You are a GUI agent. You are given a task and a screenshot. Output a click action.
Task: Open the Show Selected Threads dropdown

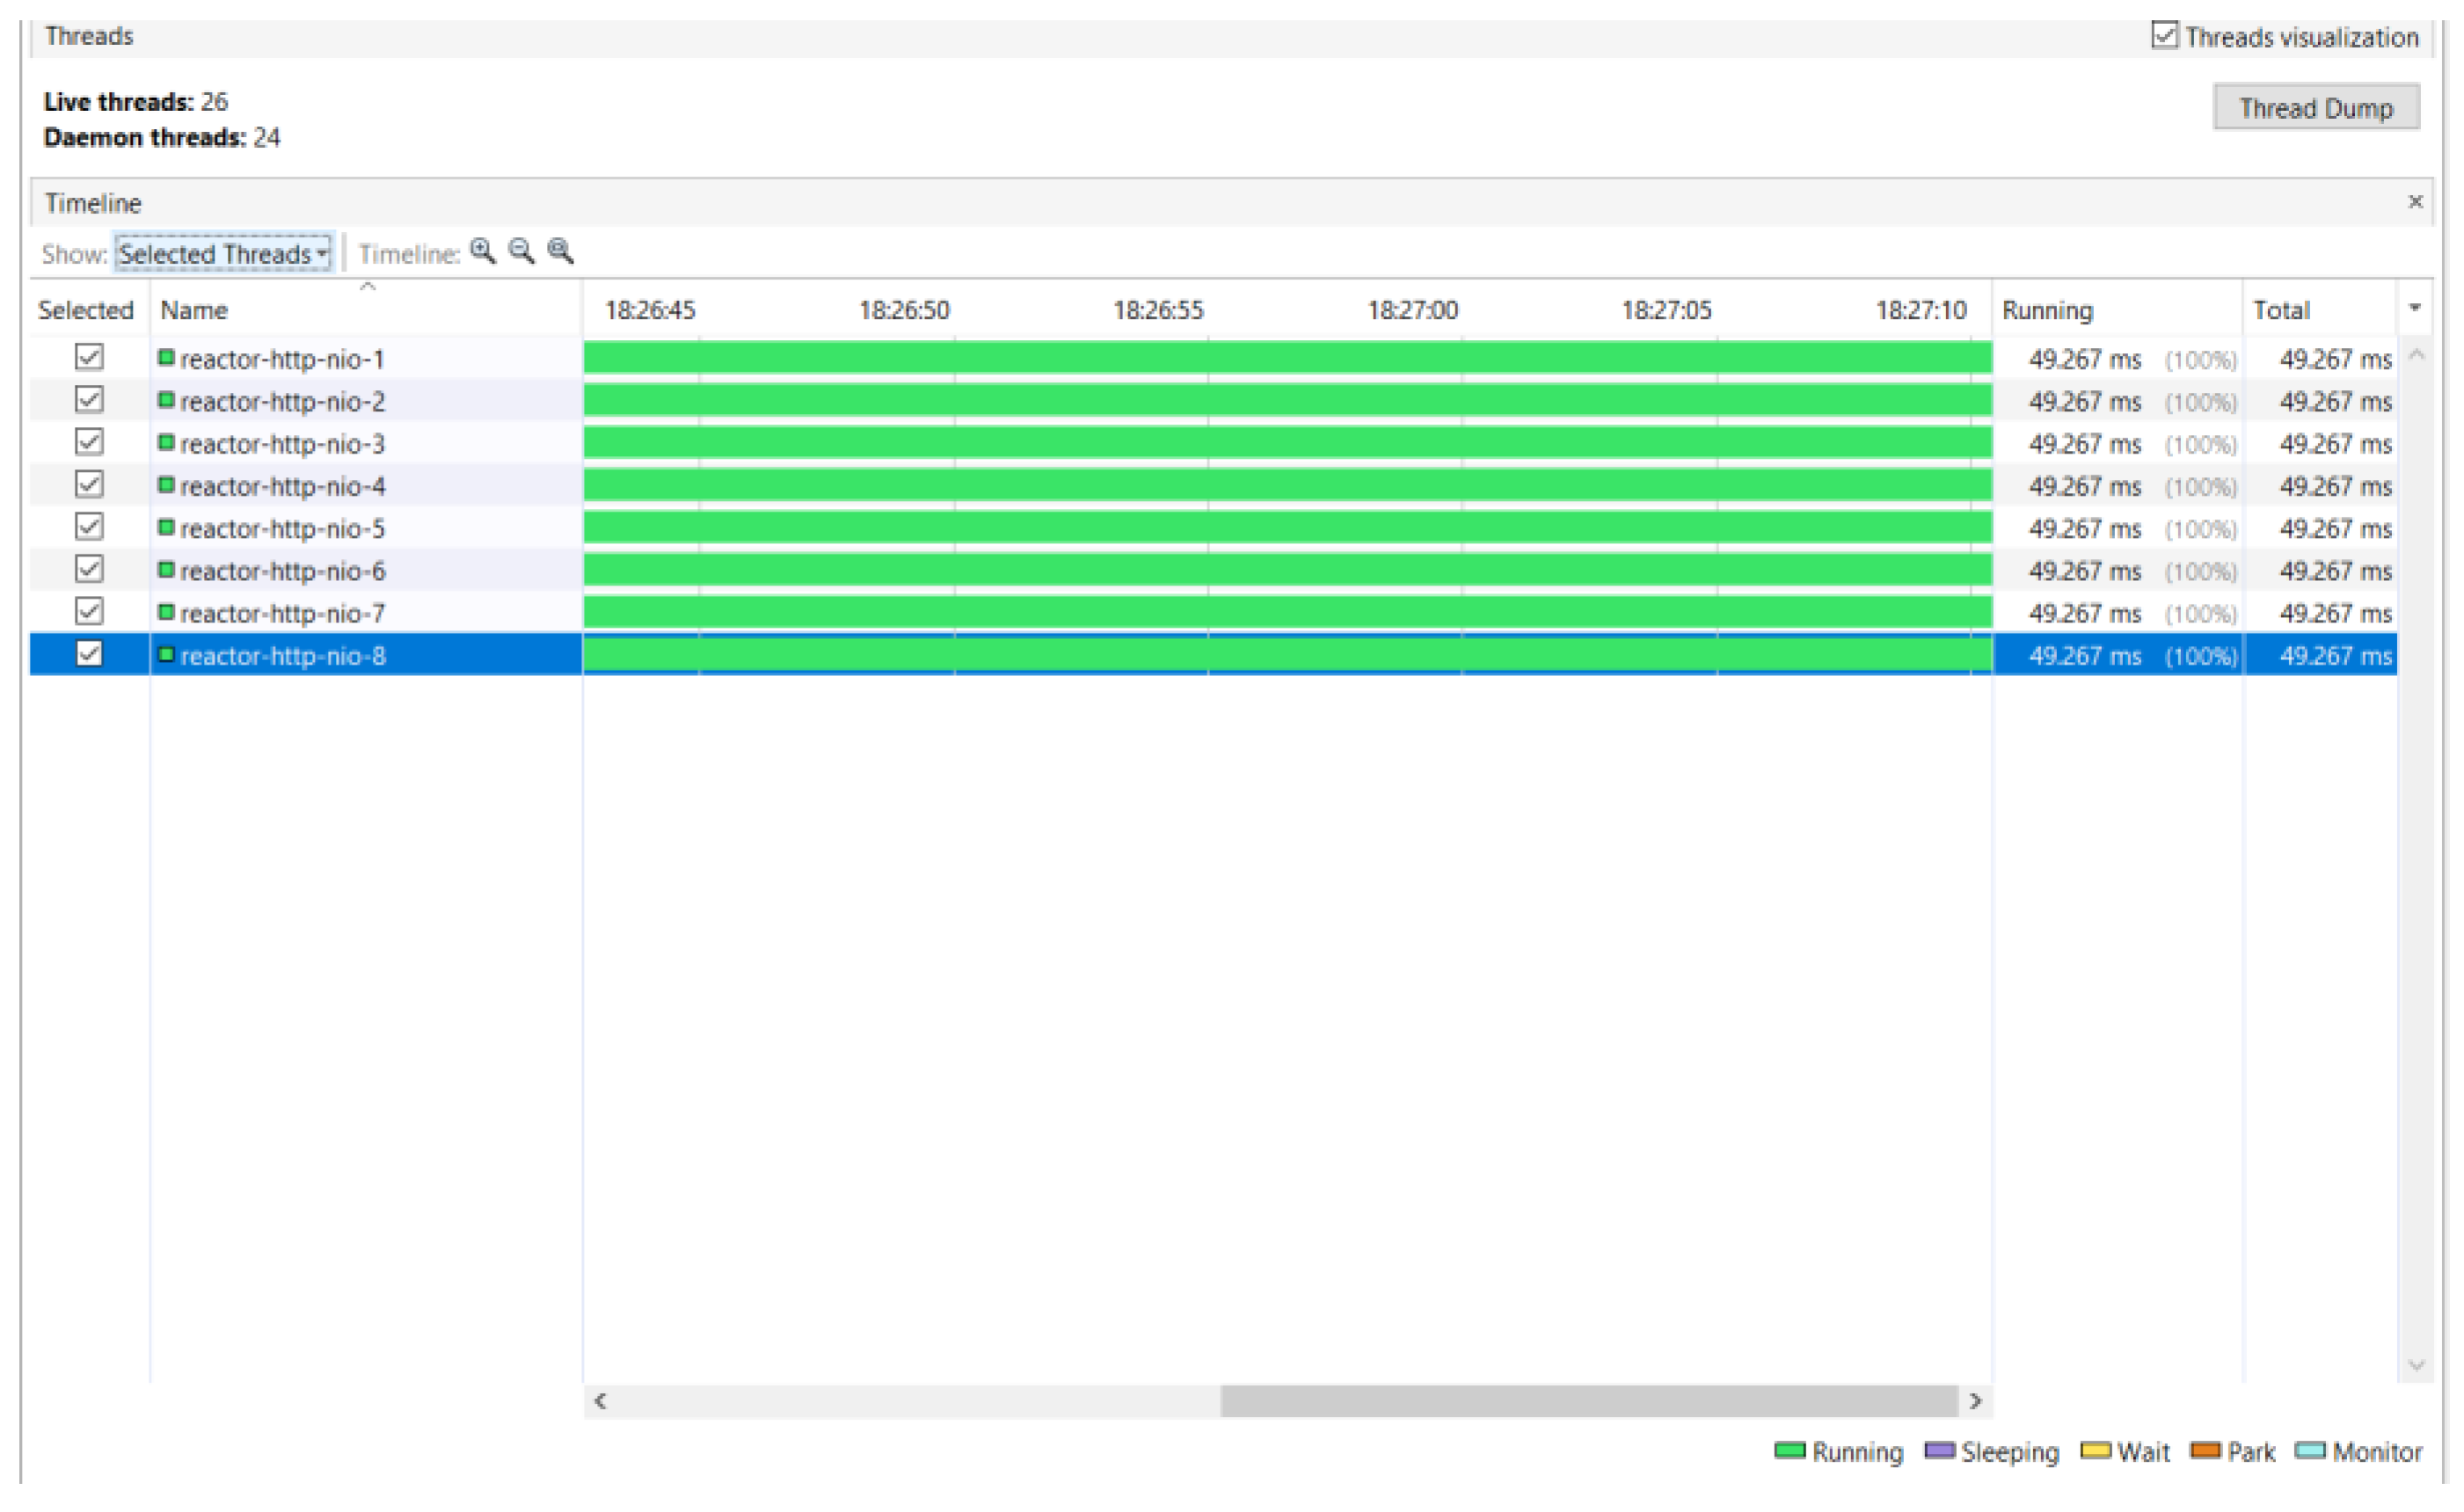pyautogui.click(x=223, y=254)
